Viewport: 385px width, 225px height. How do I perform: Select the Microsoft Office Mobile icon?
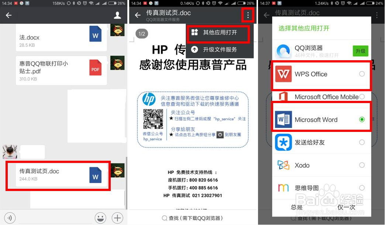[x=284, y=96]
